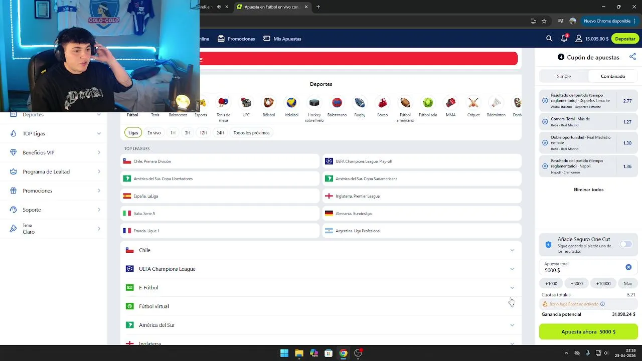
Task: Open the user account profile icon
Action: (x=579, y=39)
